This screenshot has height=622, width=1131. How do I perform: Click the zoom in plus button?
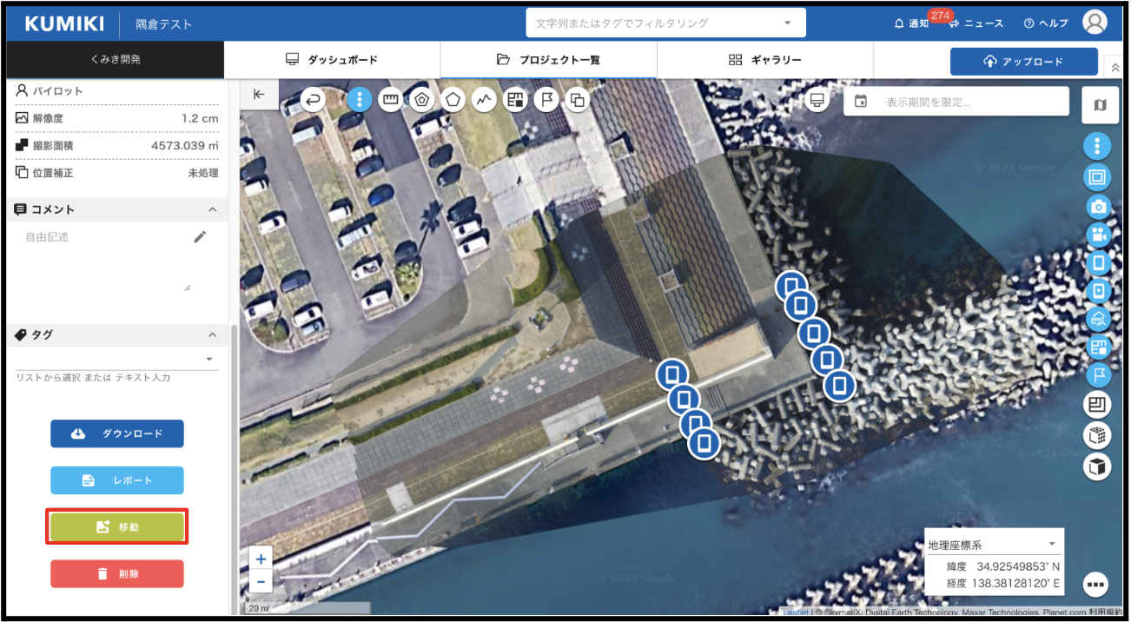(261, 559)
